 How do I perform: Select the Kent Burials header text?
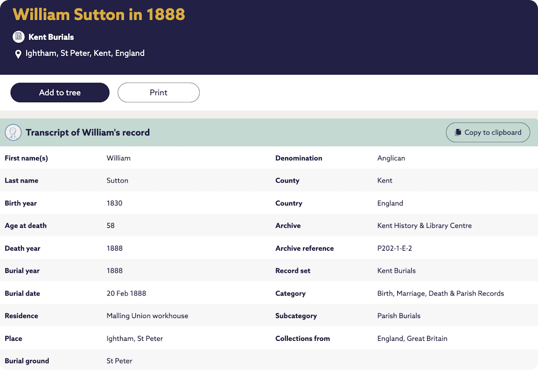click(x=51, y=37)
